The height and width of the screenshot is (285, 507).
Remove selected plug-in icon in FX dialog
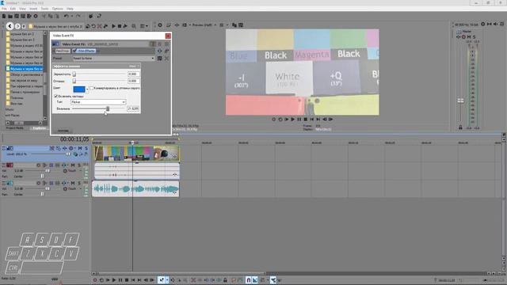pos(167,51)
